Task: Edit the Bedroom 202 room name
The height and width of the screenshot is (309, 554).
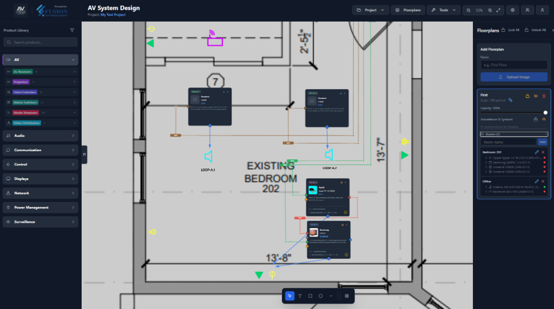Action: 537,152
